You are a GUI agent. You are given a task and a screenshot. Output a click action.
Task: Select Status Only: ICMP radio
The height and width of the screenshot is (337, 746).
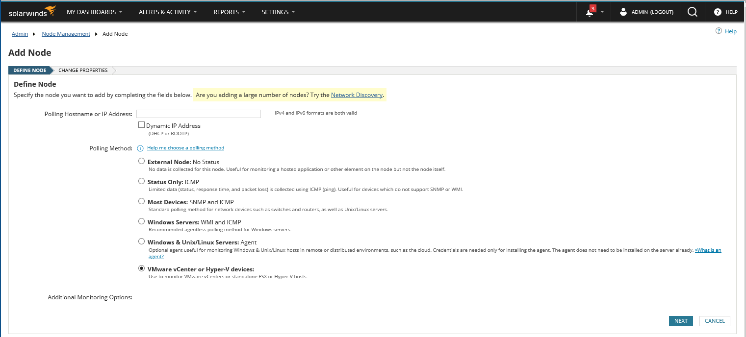coord(142,181)
